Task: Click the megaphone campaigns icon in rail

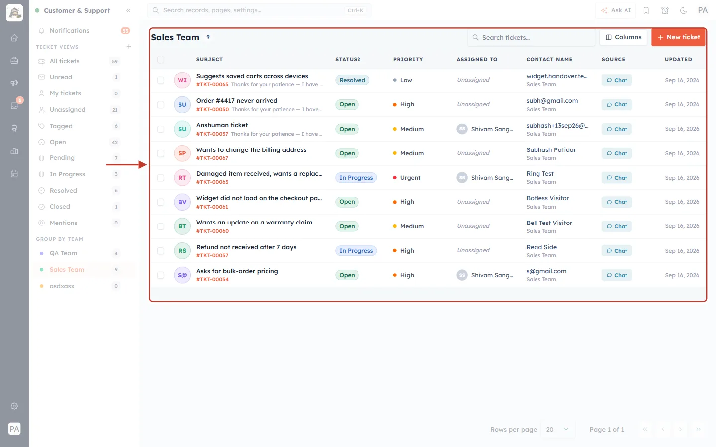Action: [x=14, y=83]
